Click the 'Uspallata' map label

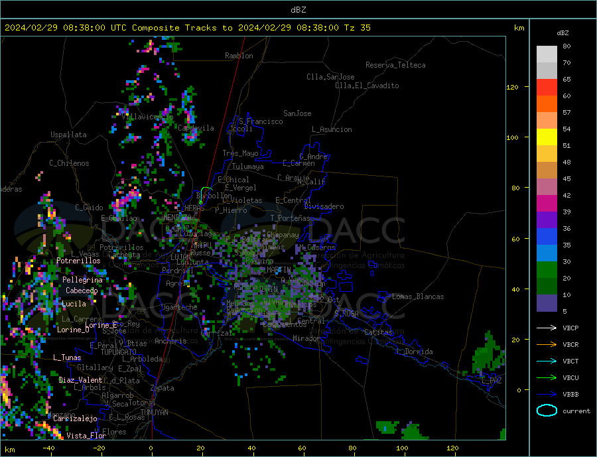[x=68, y=135]
